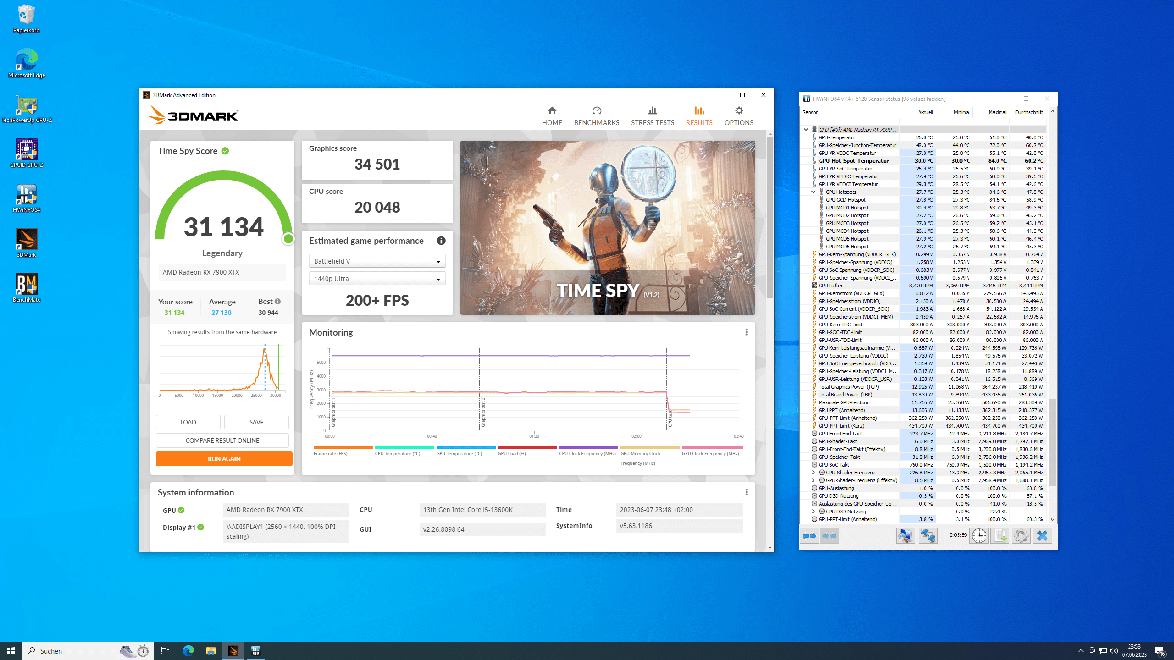
Task: Open the Battlefield V game dropdown
Action: coord(377,261)
